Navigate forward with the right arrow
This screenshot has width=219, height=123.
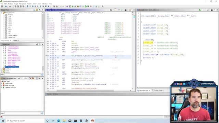(10, 6)
